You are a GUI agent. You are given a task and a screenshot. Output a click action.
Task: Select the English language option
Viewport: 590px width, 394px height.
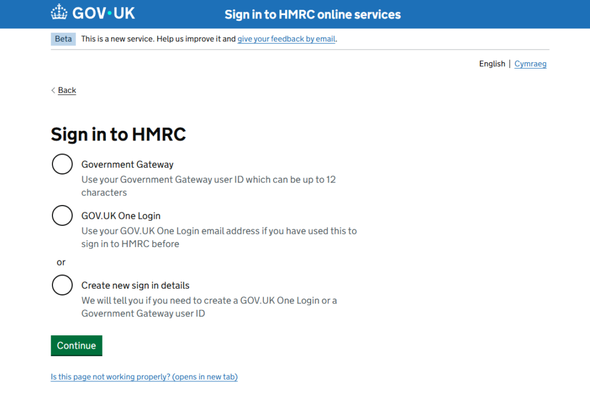[x=491, y=64]
